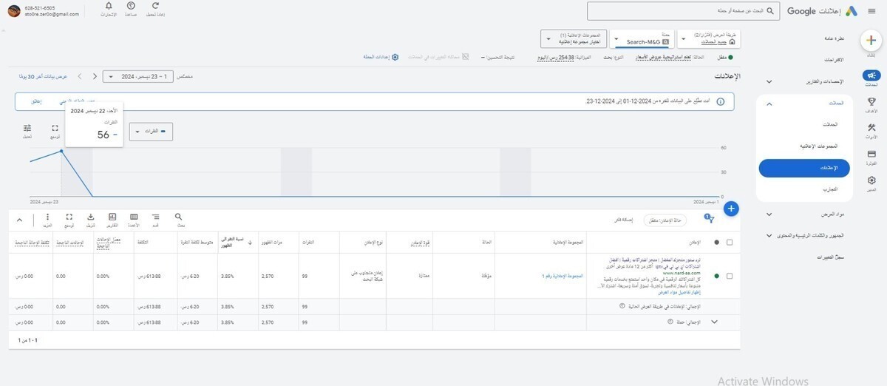The width and height of the screenshot is (887, 386).
Task: Open Ad group 1 (المجموعة الإعلانية رقم 1) link
Action: tap(562, 276)
